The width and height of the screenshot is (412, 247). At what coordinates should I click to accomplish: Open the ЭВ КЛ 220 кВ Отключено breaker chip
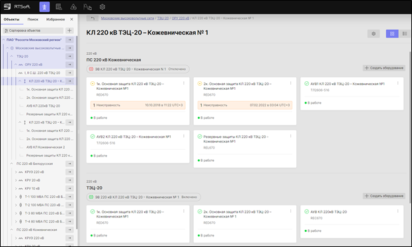tap(138, 69)
